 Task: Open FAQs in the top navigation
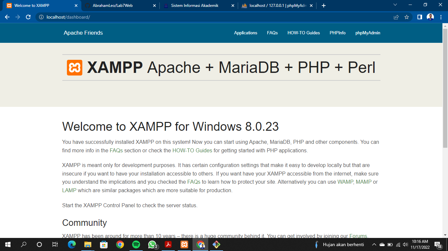click(x=272, y=33)
